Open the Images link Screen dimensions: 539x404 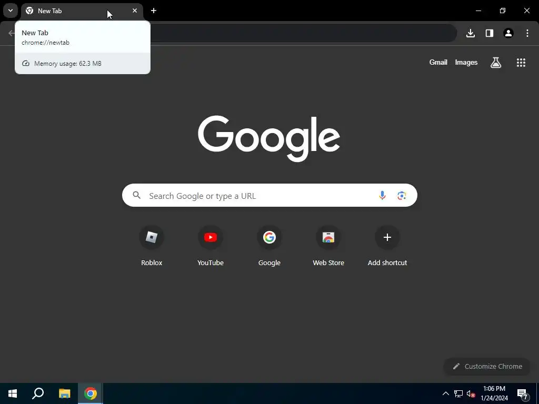[466, 62]
